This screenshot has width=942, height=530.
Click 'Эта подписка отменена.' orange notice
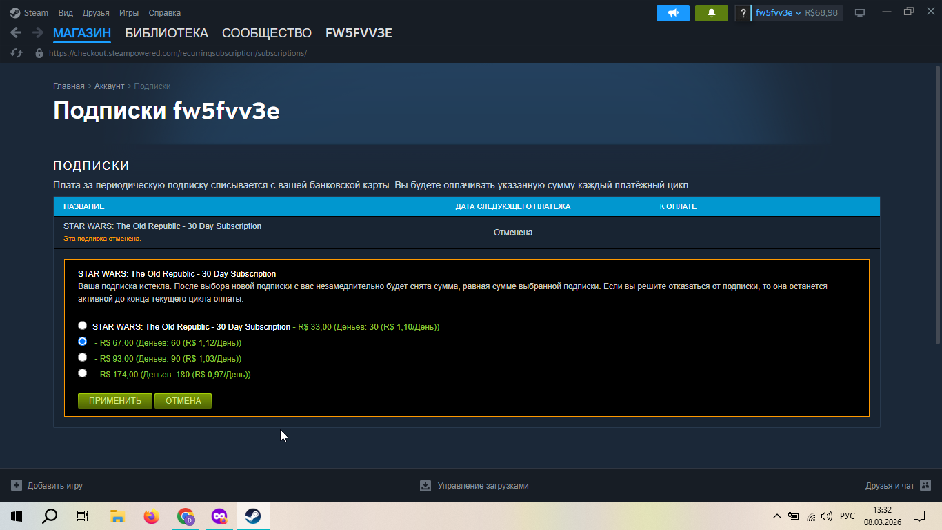point(102,239)
